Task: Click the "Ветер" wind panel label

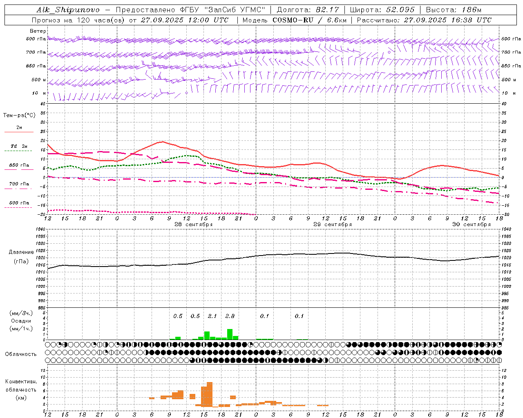Action: tap(38, 31)
